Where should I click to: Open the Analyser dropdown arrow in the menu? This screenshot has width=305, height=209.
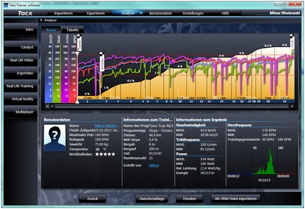click(141, 13)
